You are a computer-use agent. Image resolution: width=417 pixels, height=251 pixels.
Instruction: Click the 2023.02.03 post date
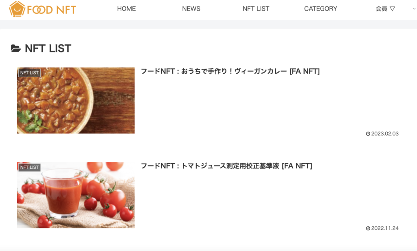(x=385, y=133)
